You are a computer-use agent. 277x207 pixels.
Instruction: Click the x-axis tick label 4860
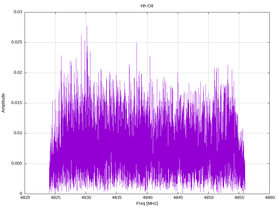[x=270, y=198]
